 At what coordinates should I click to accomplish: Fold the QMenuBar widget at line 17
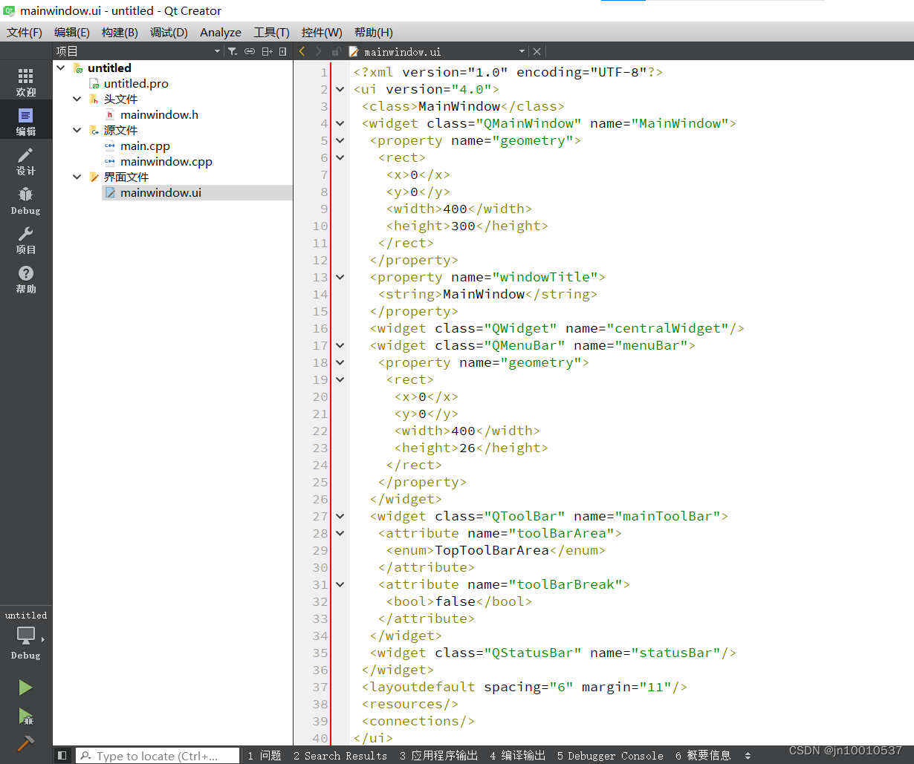point(340,345)
